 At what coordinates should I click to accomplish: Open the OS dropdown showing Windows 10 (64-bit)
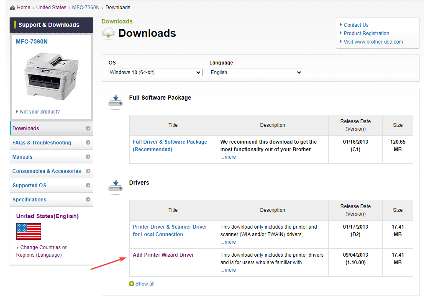[155, 72]
